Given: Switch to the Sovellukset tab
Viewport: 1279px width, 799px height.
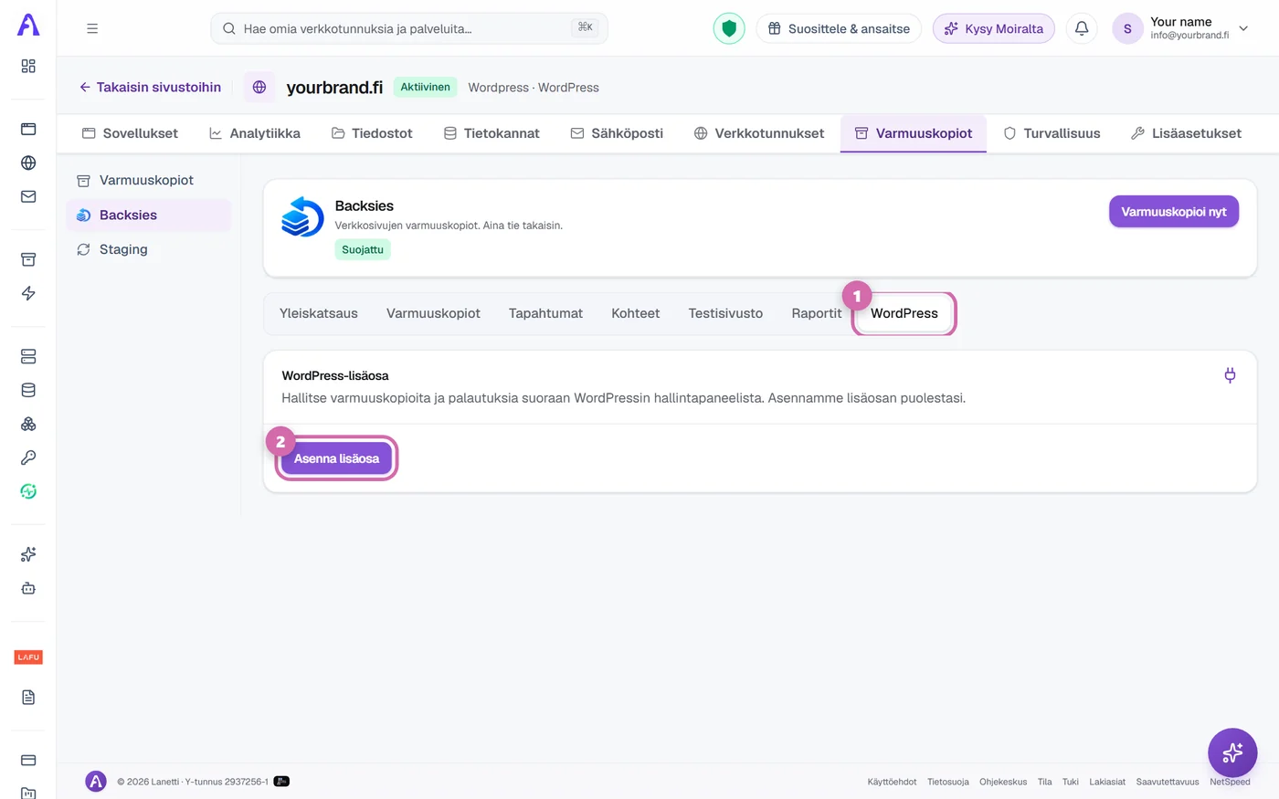Looking at the screenshot, I should point(130,133).
